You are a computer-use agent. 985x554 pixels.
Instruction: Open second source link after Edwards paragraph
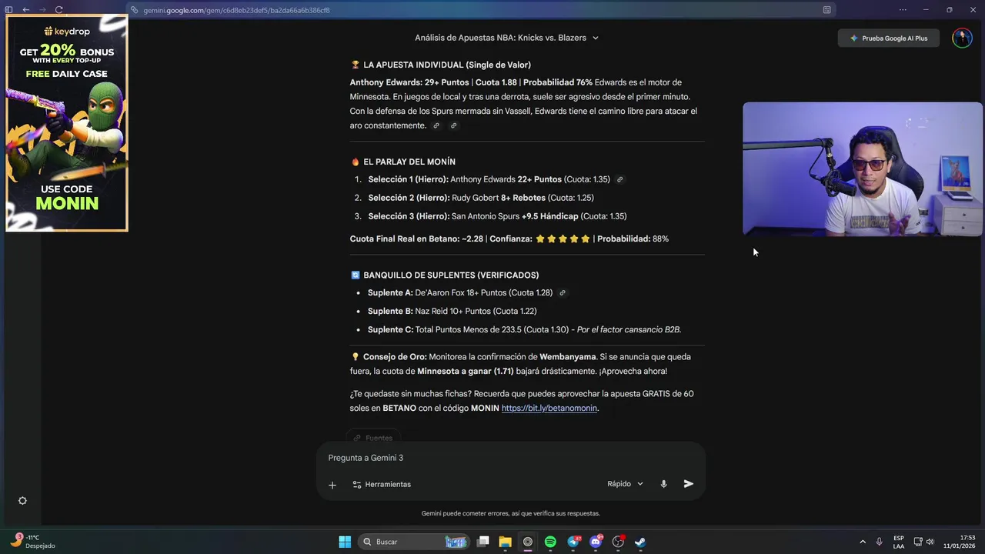[453, 125]
